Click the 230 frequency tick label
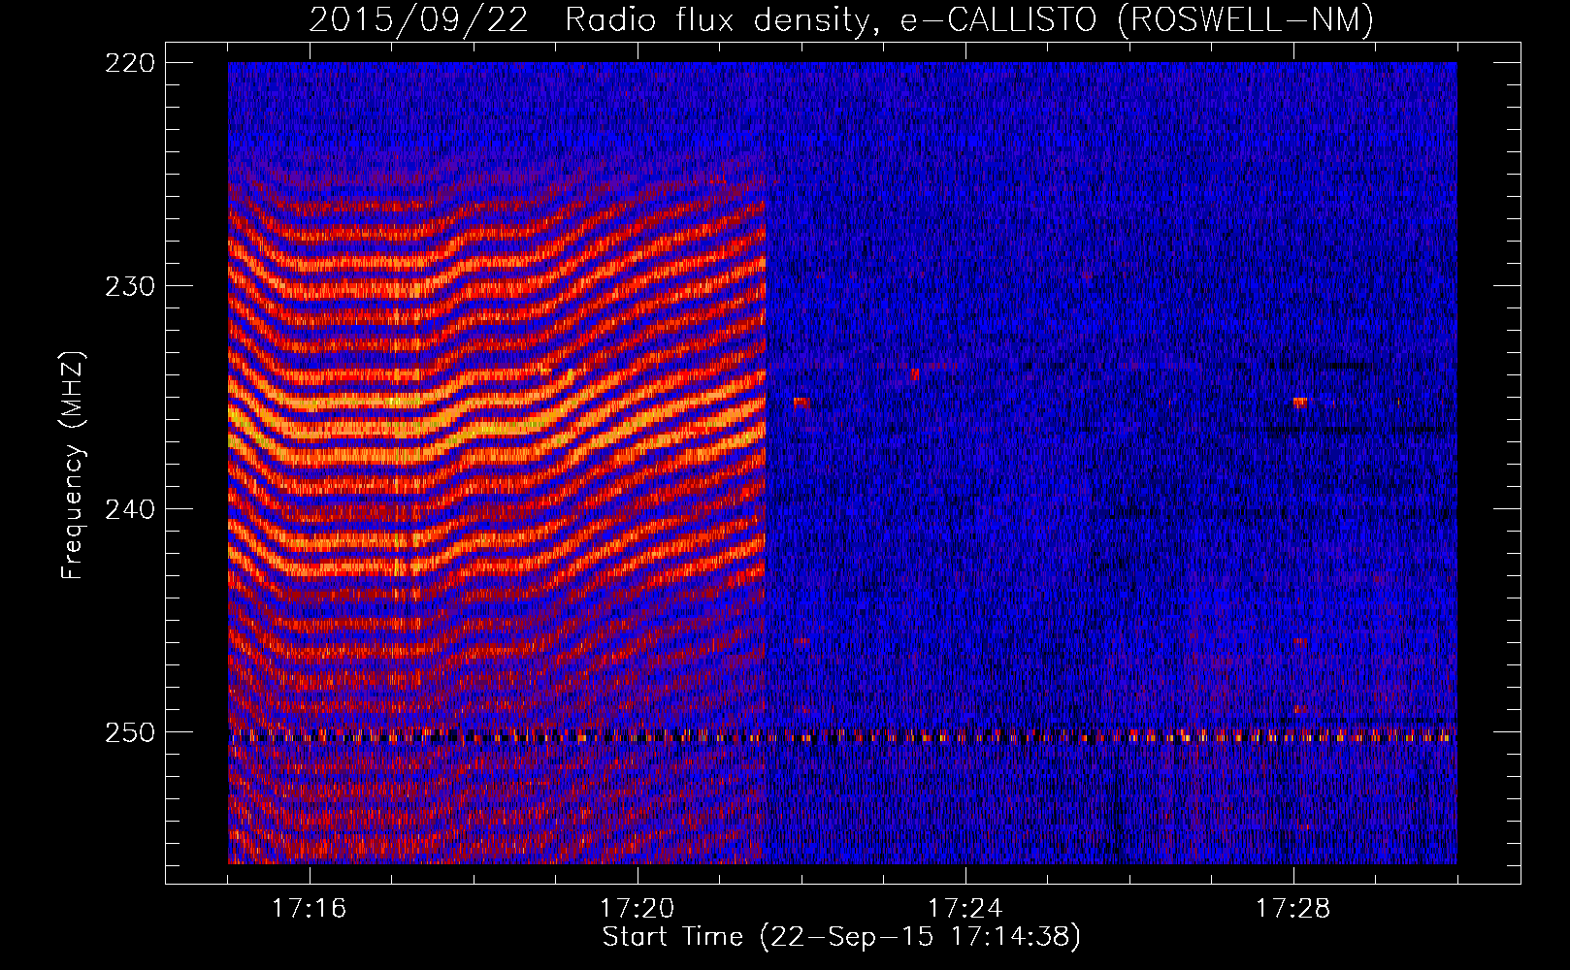The height and width of the screenshot is (970, 1570). 129,286
